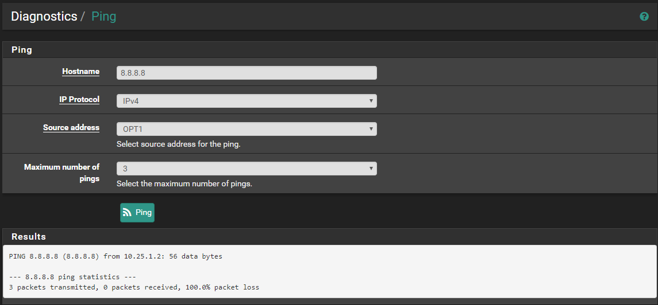Viewport: 658px width, 305px height.
Task: Select the Ping panel heading
Action: 22,50
